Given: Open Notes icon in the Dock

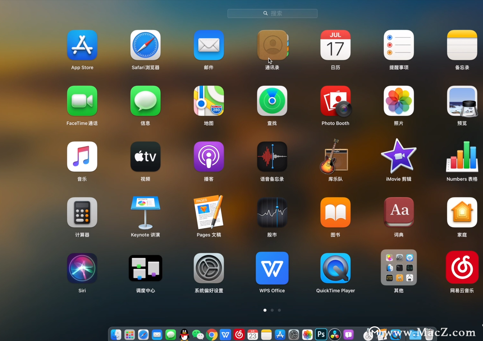Looking at the screenshot, I should (x=266, y=335).
